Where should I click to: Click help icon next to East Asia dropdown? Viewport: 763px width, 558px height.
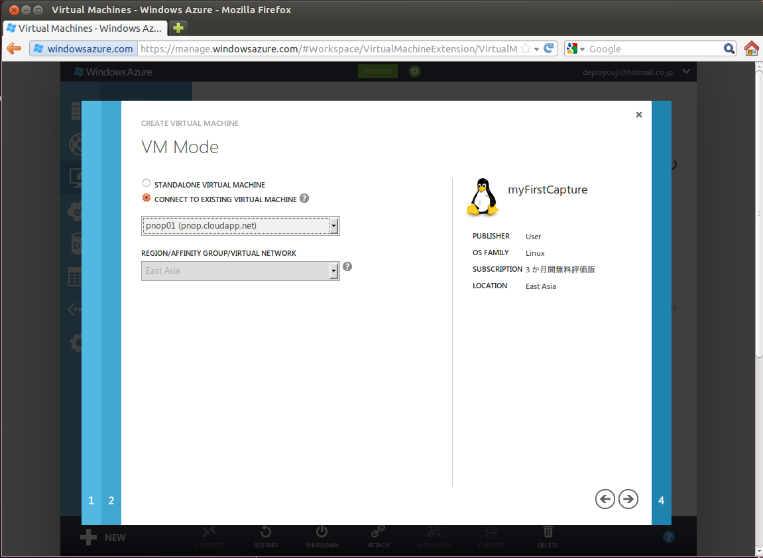(347, 266)
